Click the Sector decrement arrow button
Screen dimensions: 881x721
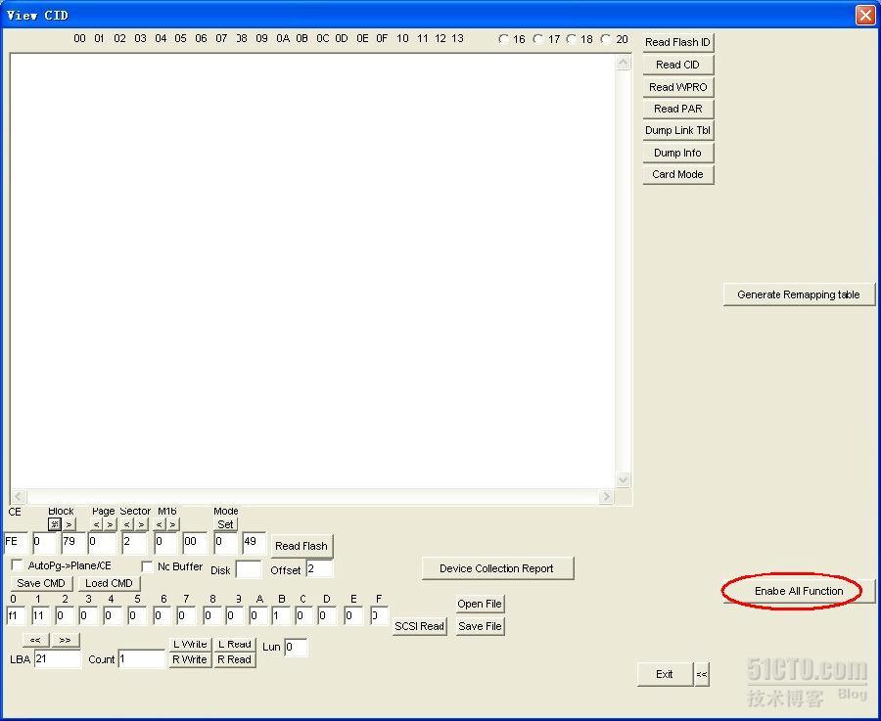click(127, 524)
